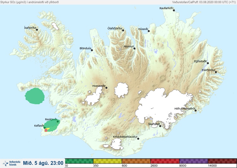Click the Blönduós map marker
This screenshot has width=237, height=168.
[92, 50]
